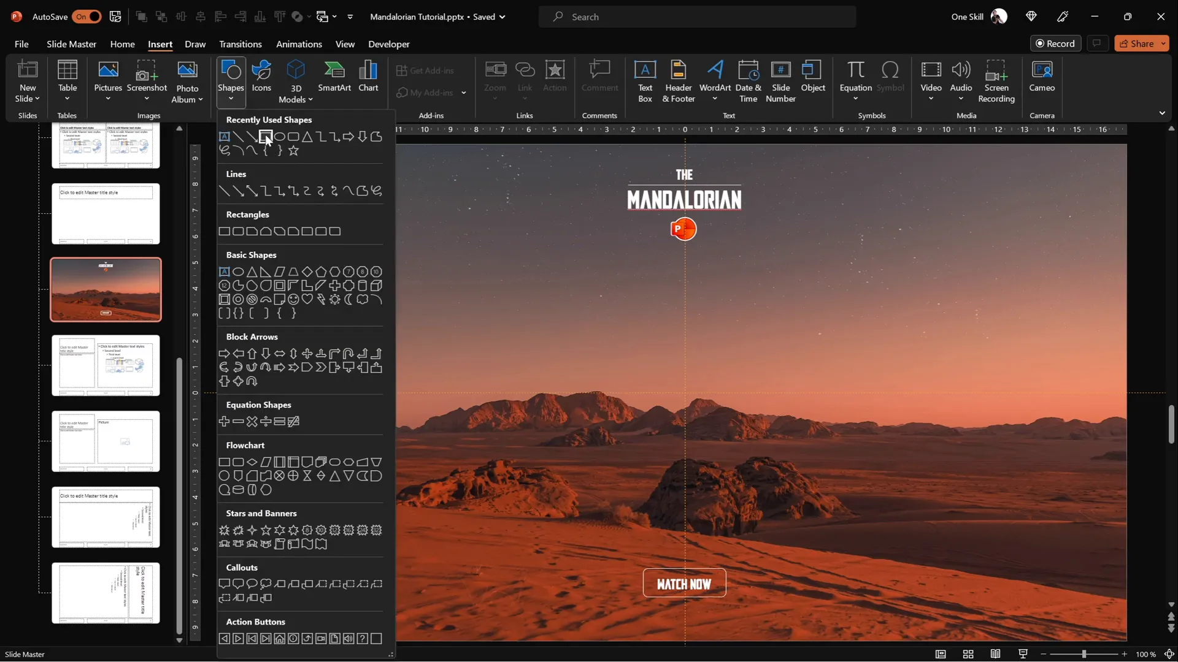Fit slide to current window
This screenshot has width=1178, height=662.
[x=1169, y=655]
